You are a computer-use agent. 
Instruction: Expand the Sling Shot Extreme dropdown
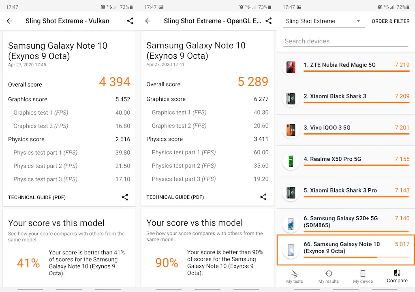point(323,21)
